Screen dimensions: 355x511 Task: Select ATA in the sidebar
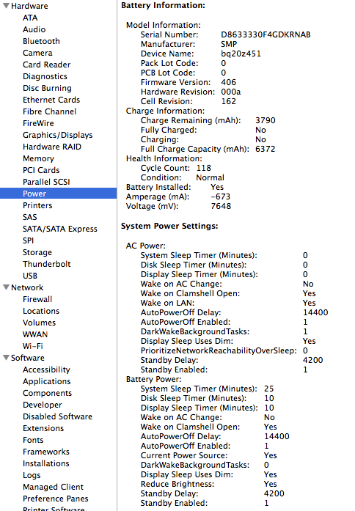[30, 18]
